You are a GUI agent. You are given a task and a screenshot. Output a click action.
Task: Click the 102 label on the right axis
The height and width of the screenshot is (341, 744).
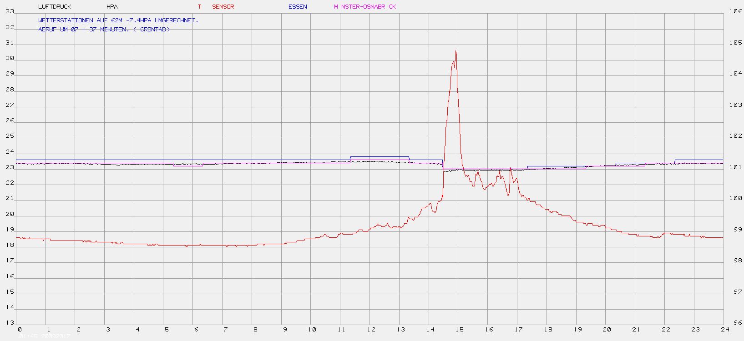736,136
